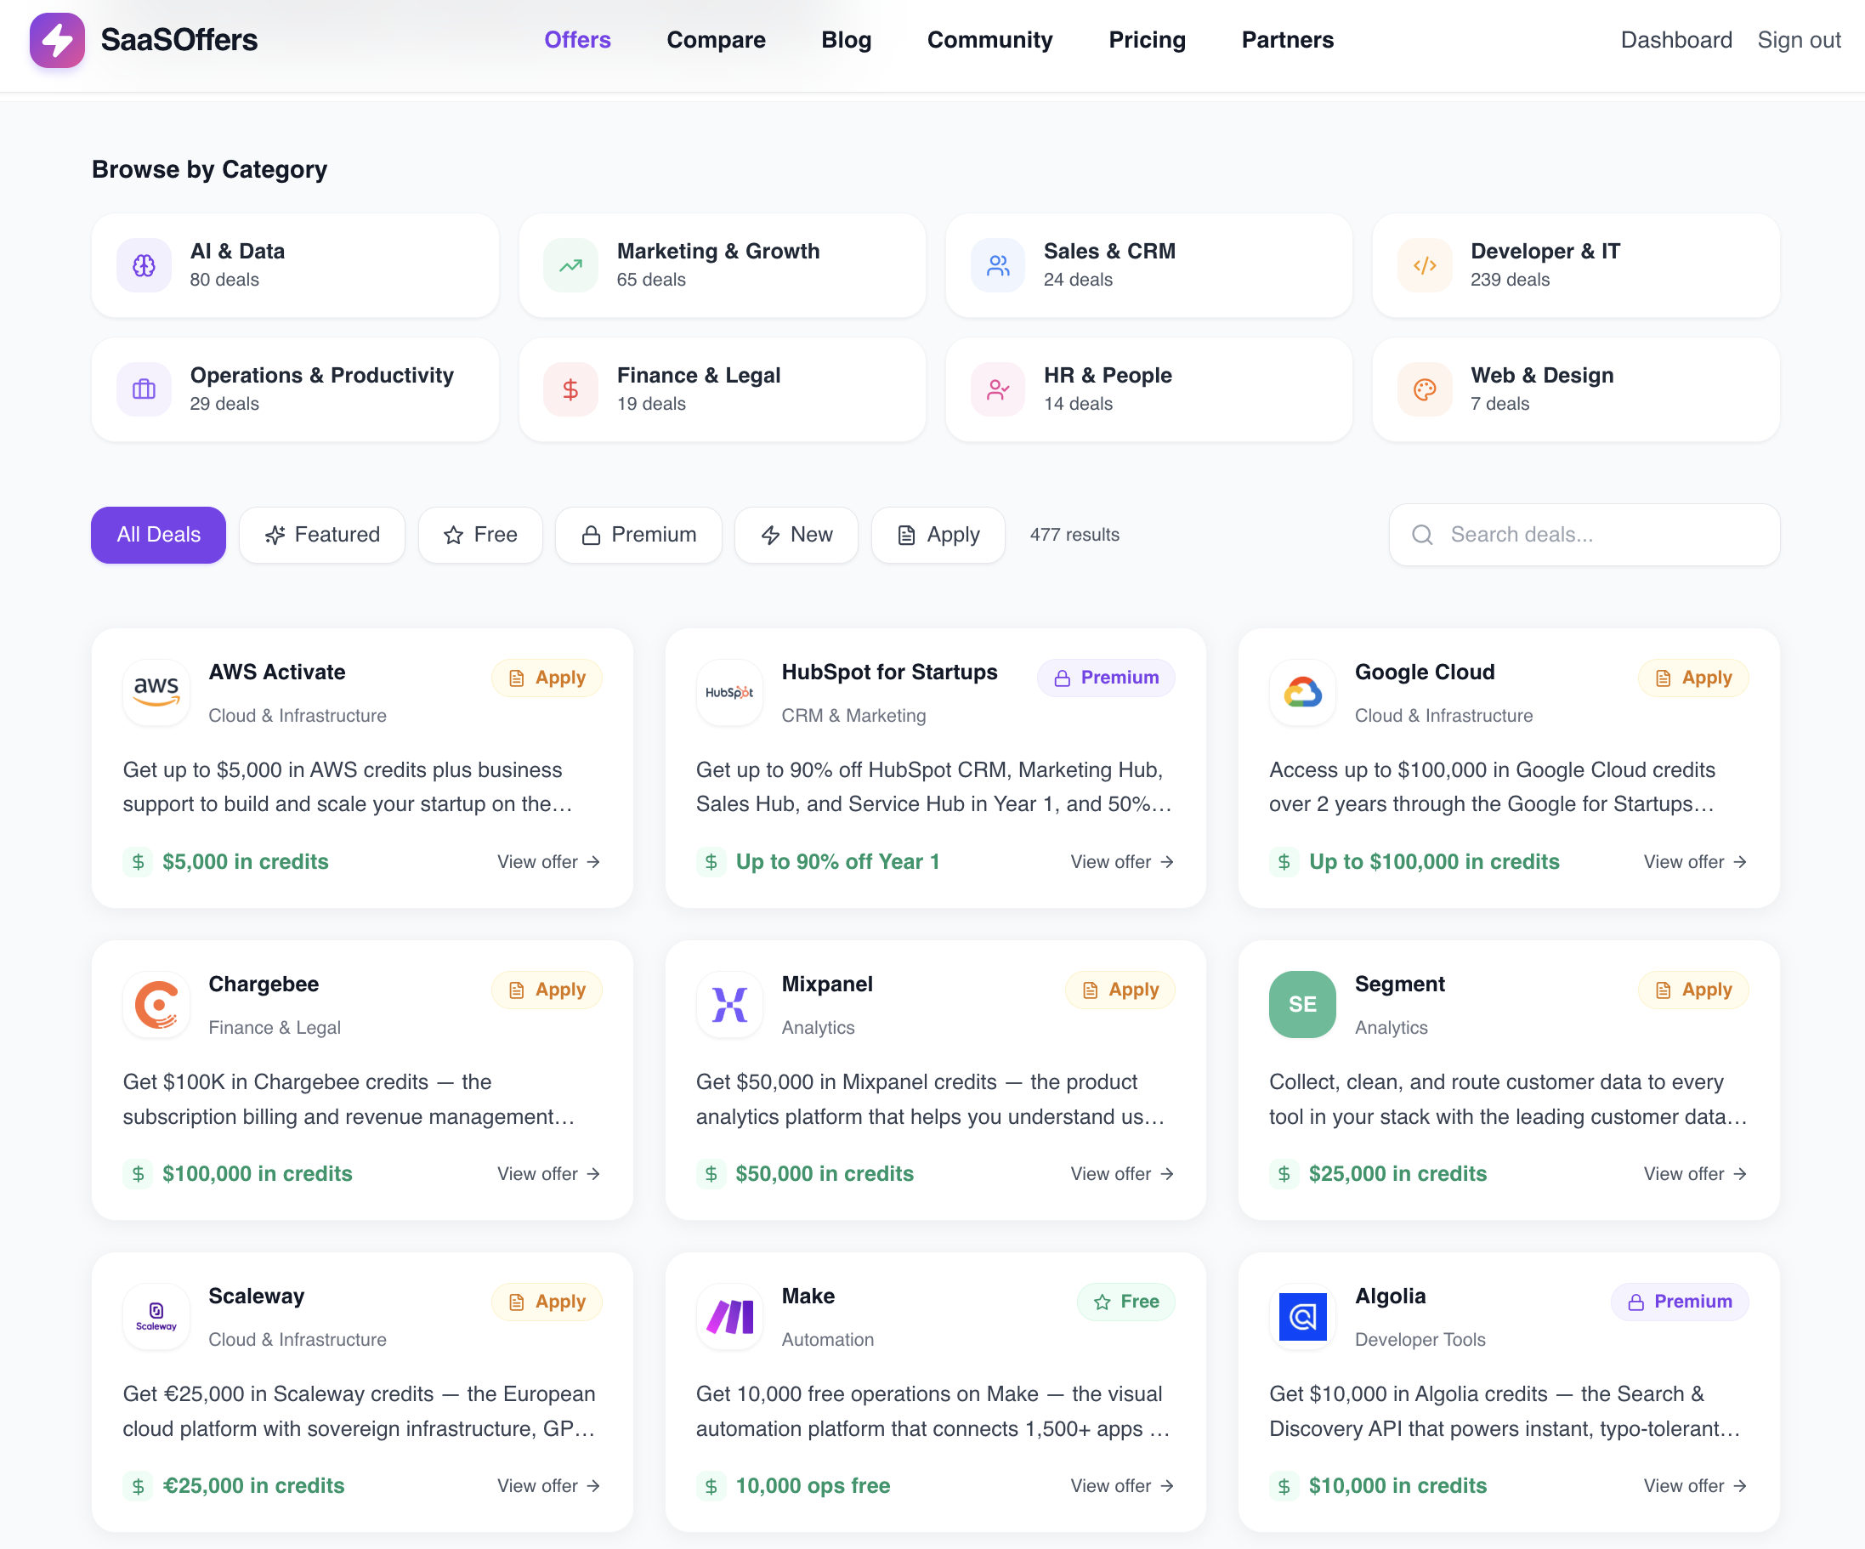Open the Compare menu item
Screen dimensions: 1865x1549
tap(716, 40)
